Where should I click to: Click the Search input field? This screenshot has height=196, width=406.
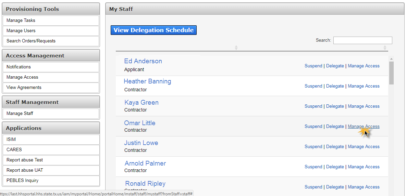point(362,40)
